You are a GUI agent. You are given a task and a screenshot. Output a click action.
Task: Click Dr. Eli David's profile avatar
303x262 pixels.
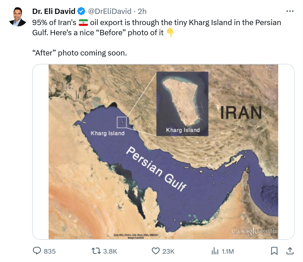[18, 17]
